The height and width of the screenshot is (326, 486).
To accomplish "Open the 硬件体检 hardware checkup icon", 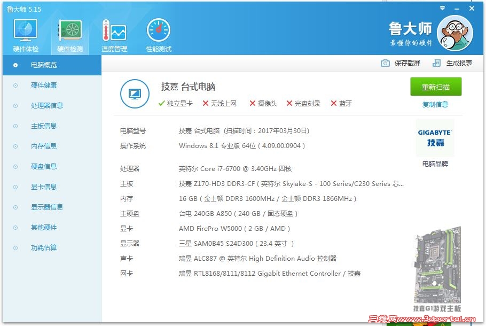I will 26,35.
